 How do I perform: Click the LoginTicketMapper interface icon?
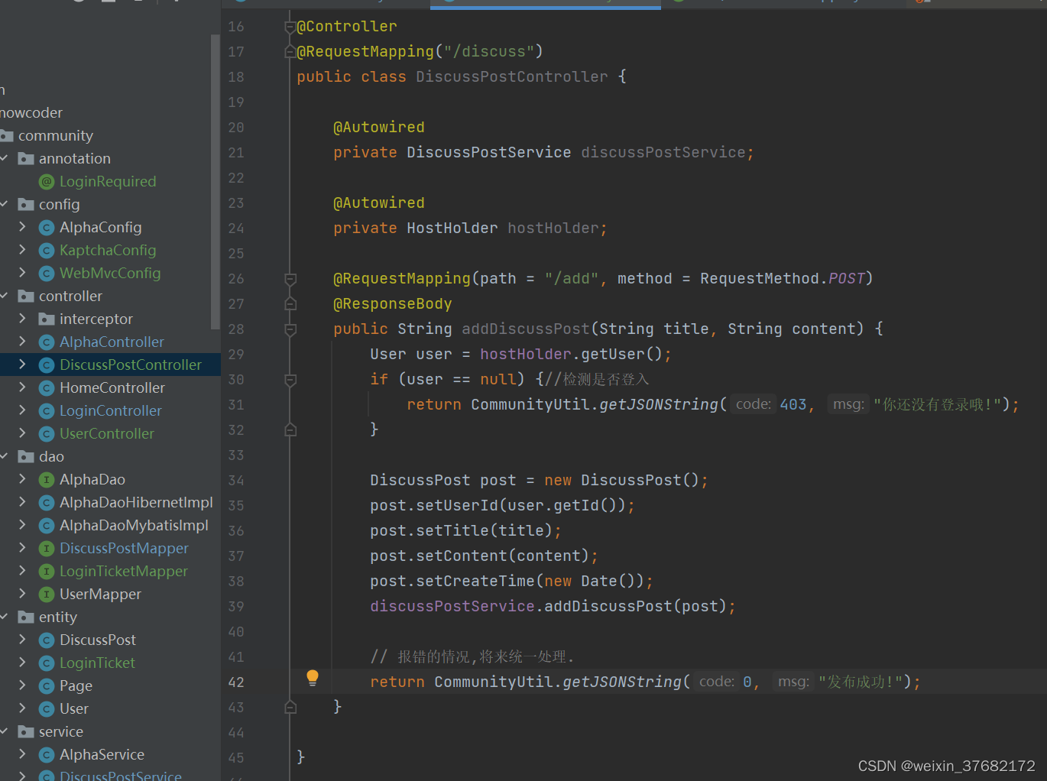(47, 572)
